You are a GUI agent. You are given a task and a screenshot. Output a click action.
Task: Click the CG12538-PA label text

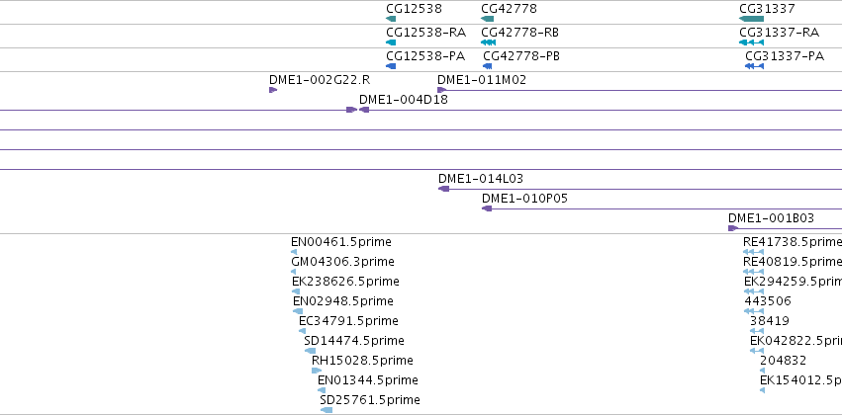coord(425,55)
